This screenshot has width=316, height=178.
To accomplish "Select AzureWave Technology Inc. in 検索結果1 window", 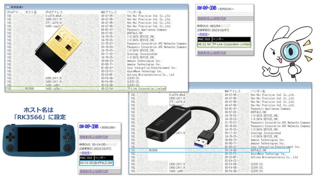I will tap(144, 71).
